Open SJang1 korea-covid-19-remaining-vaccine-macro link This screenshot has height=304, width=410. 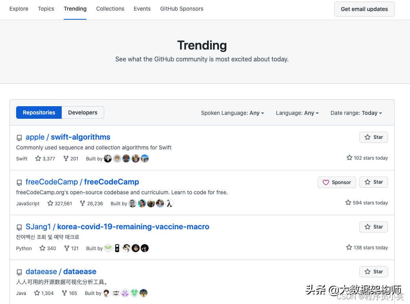(118, 227)
